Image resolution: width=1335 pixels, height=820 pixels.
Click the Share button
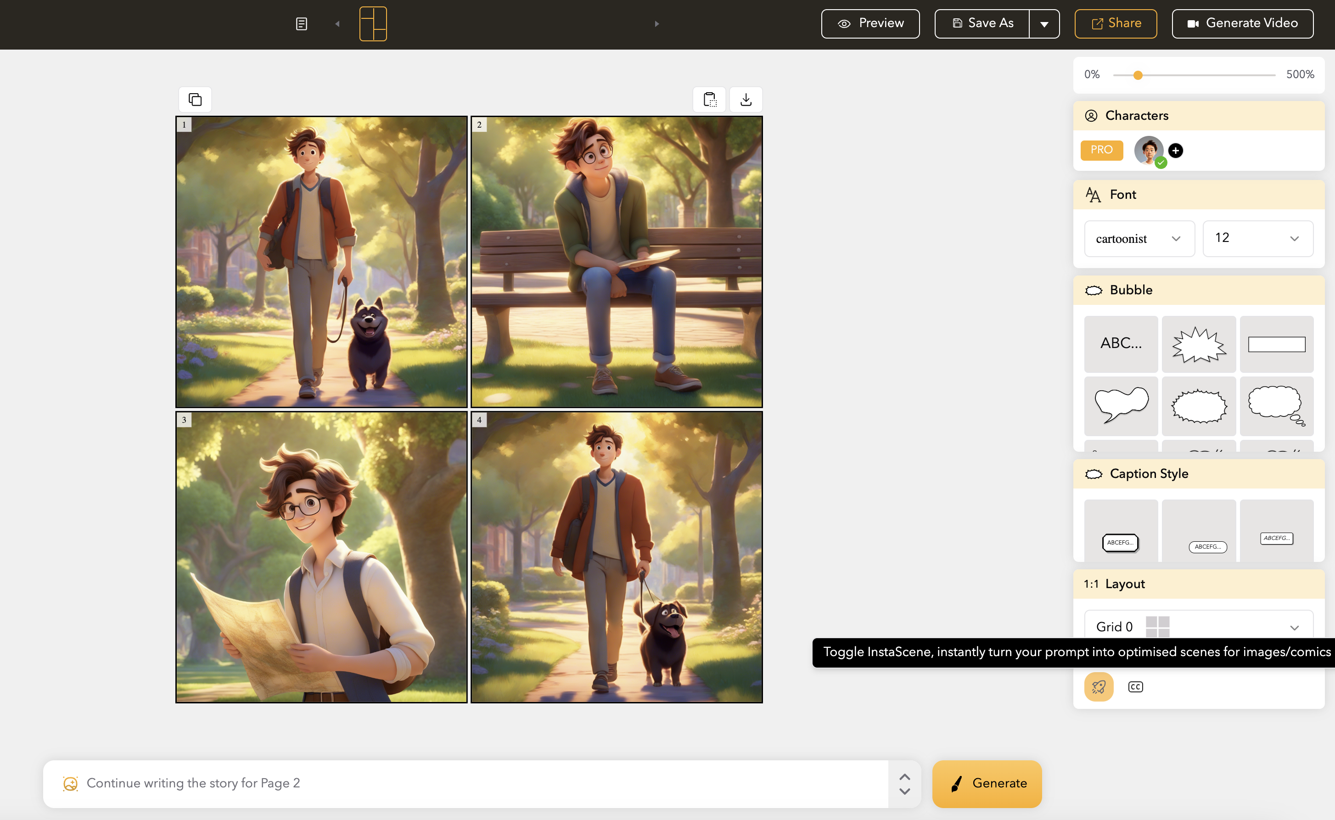tap(1116, 24)
